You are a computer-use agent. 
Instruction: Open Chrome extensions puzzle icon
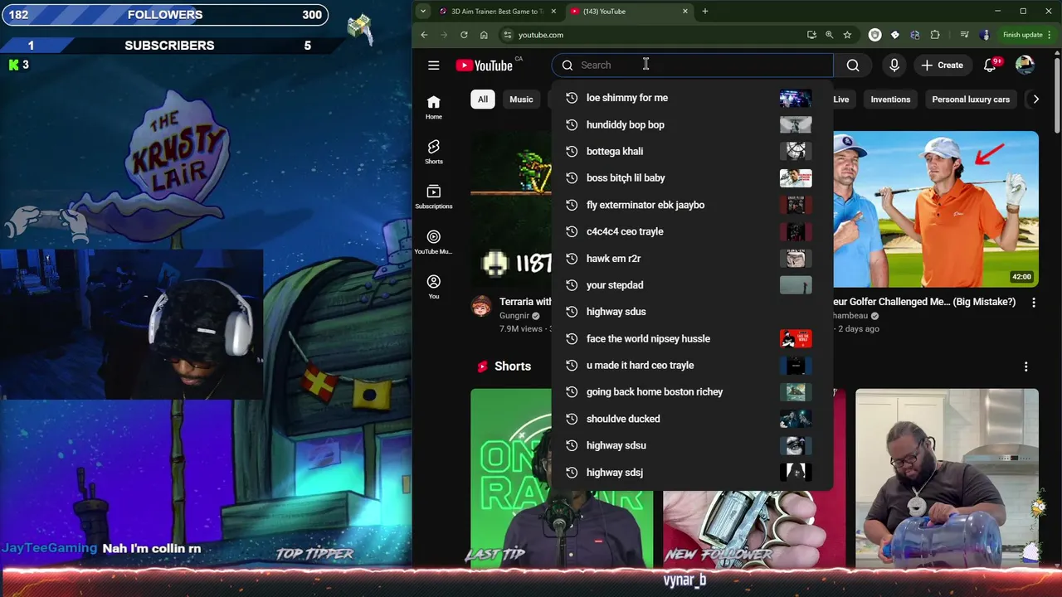[x=935, y=35]
